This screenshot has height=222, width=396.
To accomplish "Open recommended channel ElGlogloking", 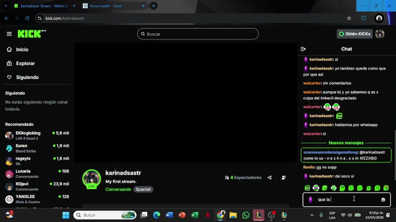I will point(37,135).
